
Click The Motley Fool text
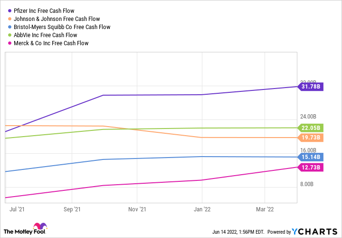(18, 232)
